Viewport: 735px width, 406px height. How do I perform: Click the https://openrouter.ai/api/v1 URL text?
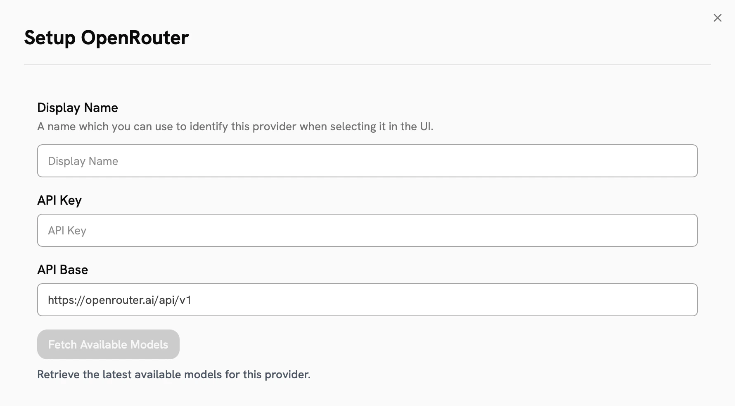pyautogui.click(x=120, y=300)
